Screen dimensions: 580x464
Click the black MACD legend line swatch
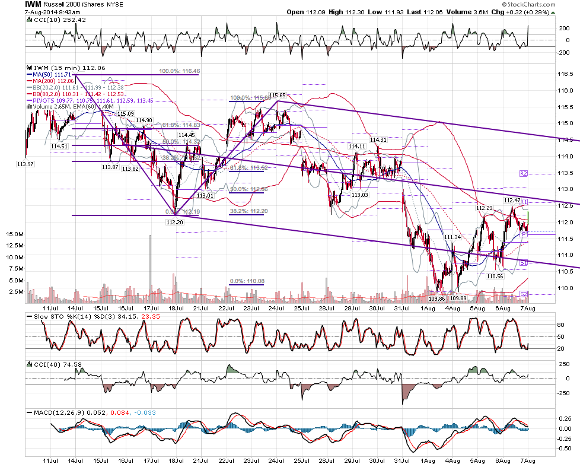point(29,412)
